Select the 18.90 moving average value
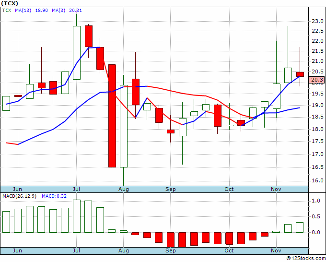326x262 pixels. pos(42,11)
